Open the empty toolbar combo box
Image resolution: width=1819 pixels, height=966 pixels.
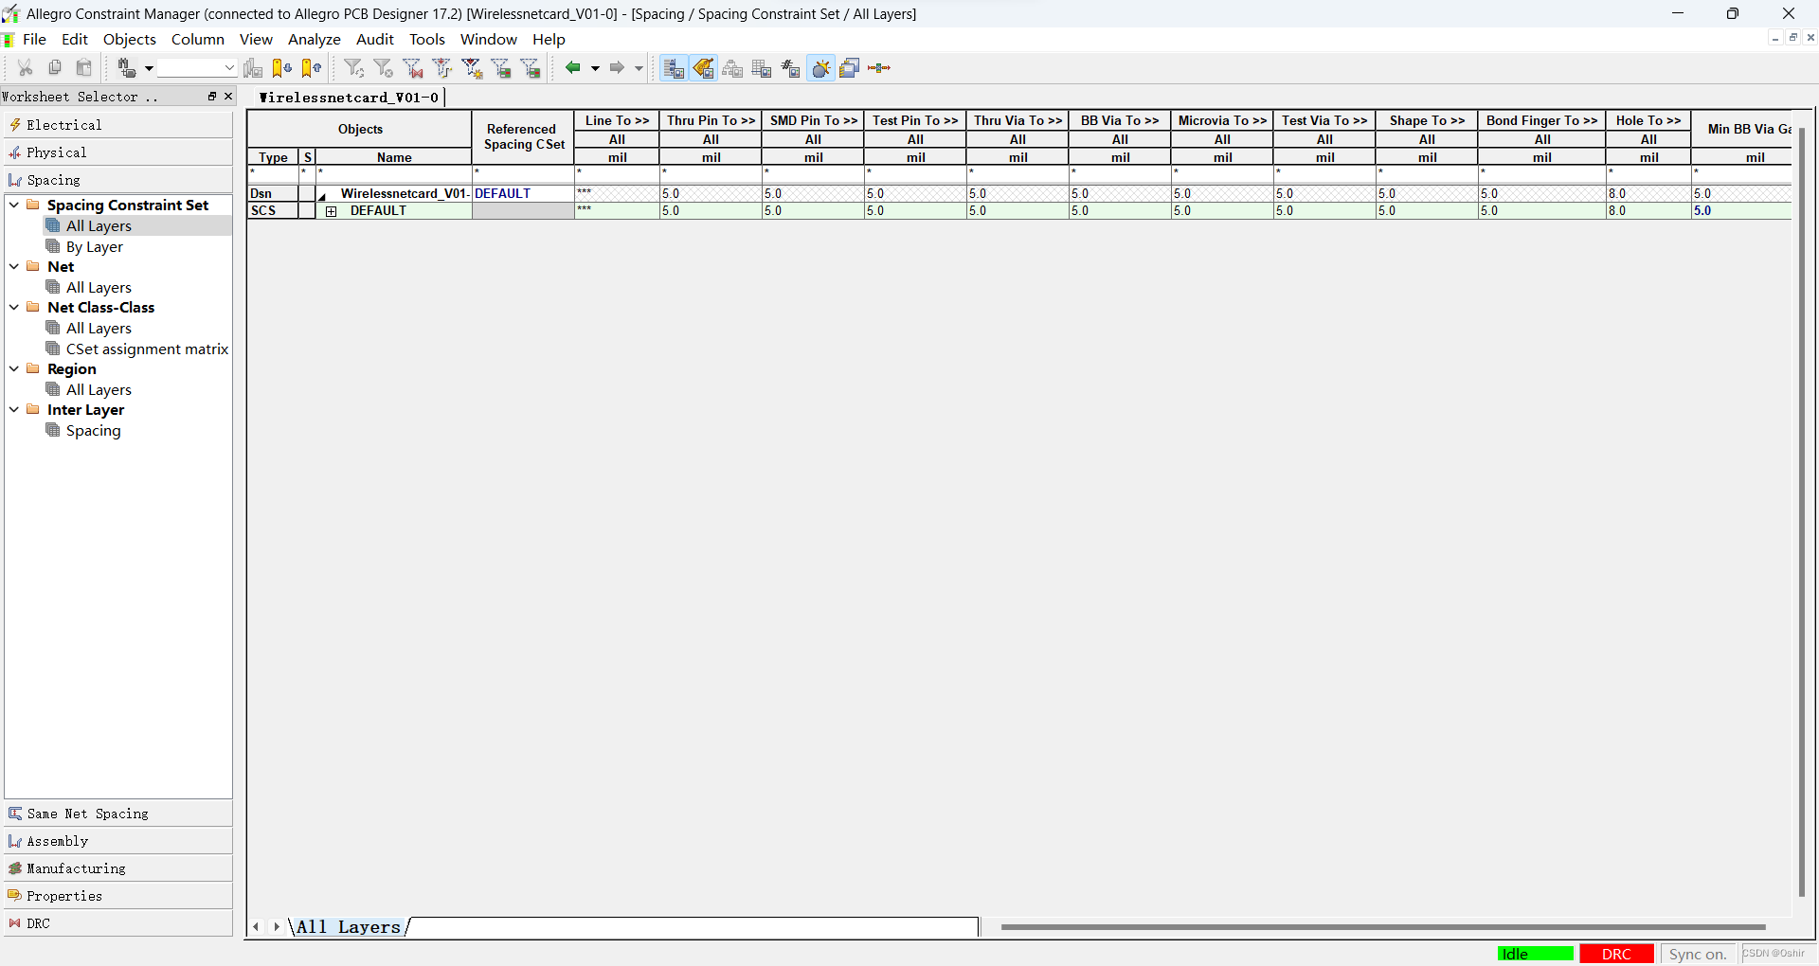pos(196,68)
